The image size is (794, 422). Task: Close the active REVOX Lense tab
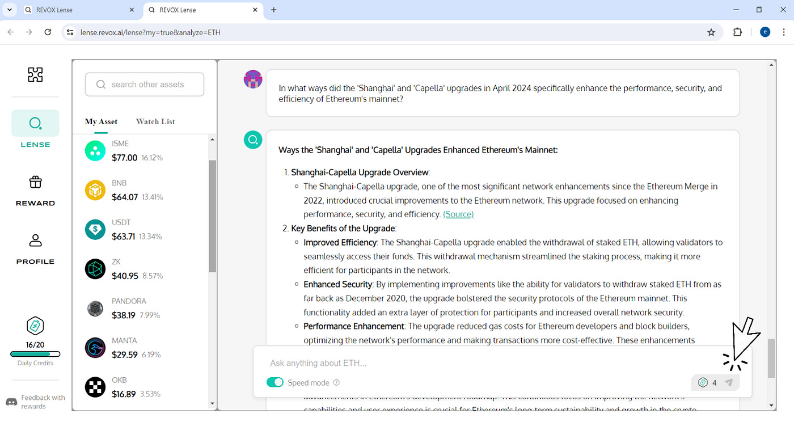point(255,10)
